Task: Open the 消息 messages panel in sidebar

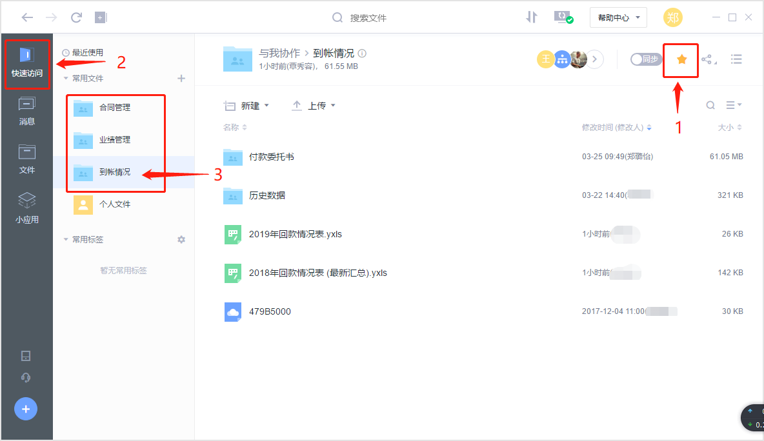Action: click(26, 110)
